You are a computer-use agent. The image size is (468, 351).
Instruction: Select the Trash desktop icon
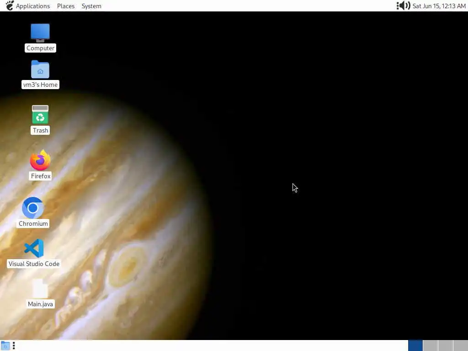point(40,114)
